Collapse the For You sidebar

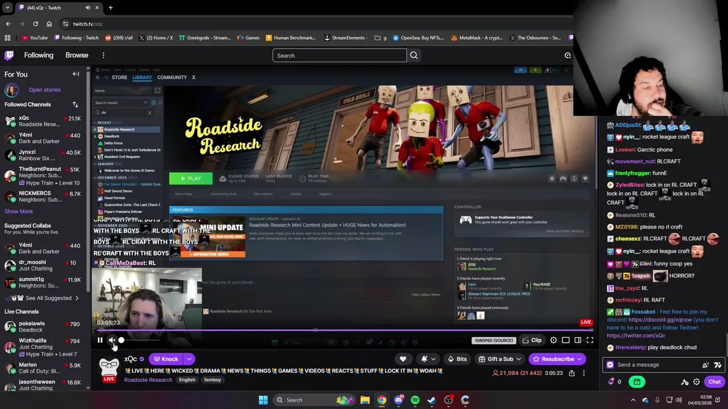click(76, 74)
